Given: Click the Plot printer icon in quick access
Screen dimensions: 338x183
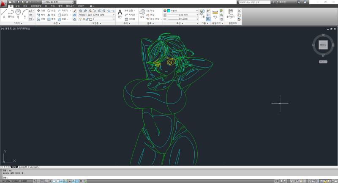Looking at the screenshot, I should [27, 2].
